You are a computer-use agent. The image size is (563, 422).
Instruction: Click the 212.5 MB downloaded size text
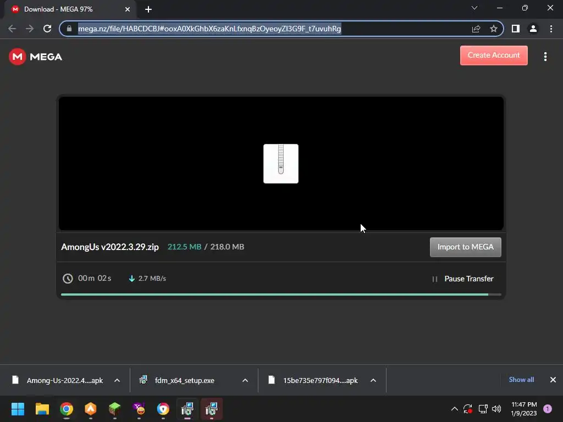point(184,247)
